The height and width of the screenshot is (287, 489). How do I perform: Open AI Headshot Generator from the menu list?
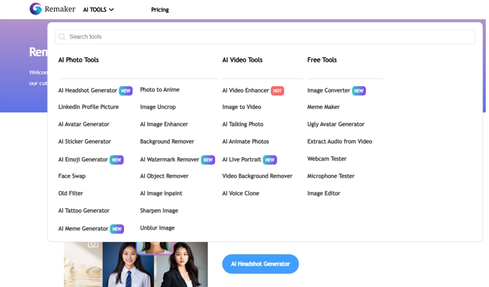coord(87,91)
